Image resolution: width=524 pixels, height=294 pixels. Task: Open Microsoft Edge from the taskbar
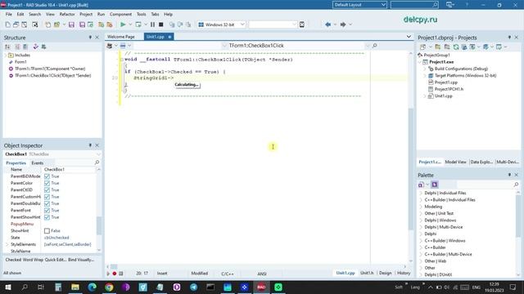pos(92,287)
